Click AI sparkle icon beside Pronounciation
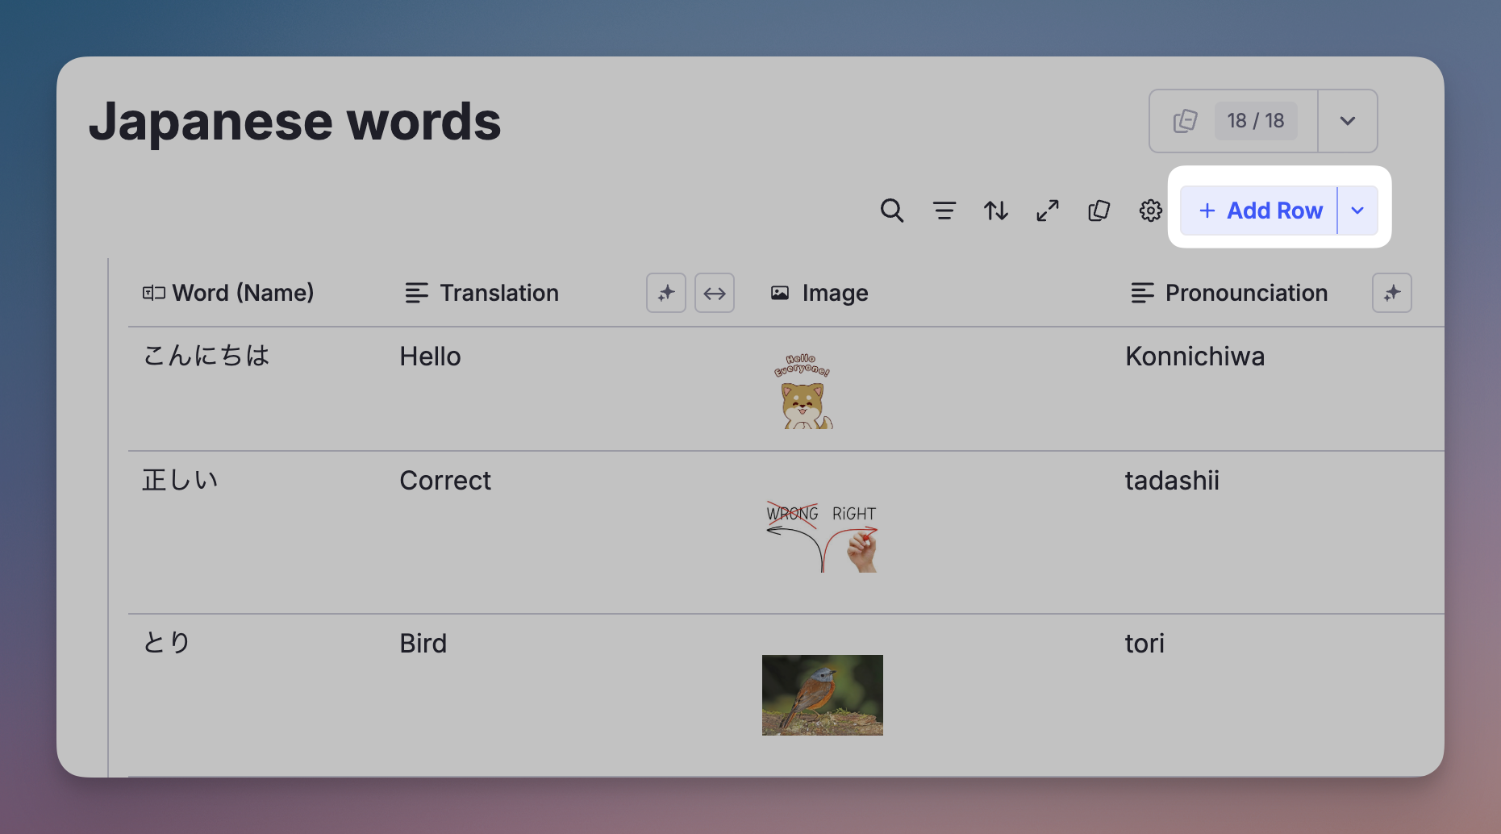 1391,293
